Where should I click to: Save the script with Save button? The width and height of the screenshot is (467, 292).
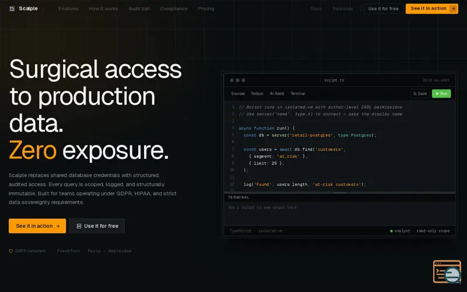click(420, 93)
